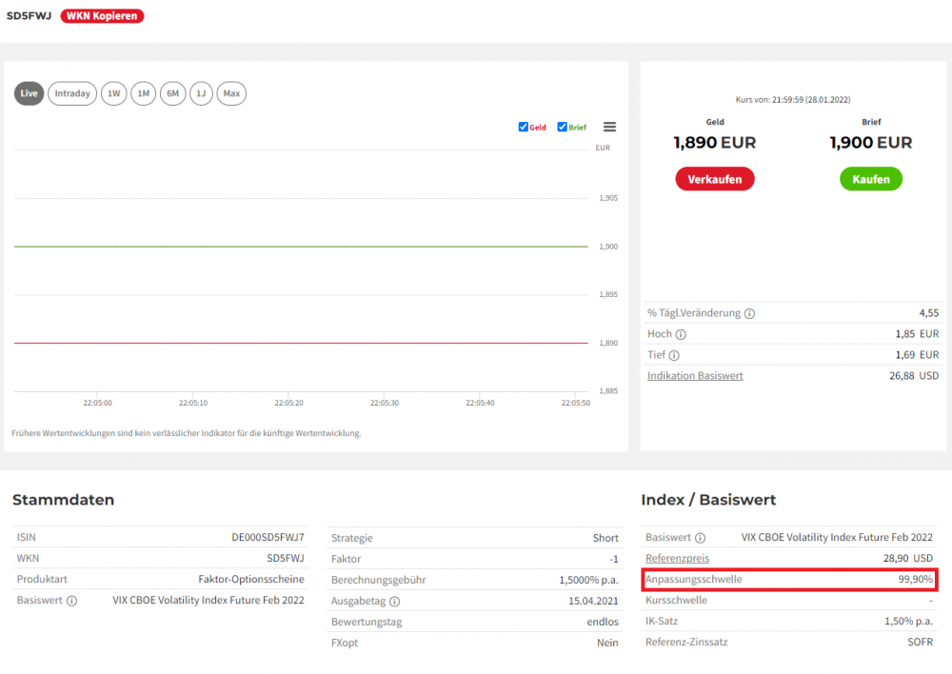
Task: Toggle the Geld checkbox in chart legend
Action: 524,127
